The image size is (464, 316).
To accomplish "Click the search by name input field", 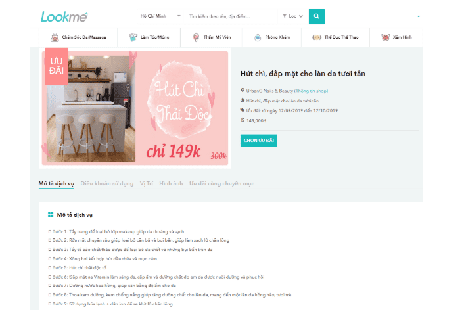I will (x=230, y=16).
